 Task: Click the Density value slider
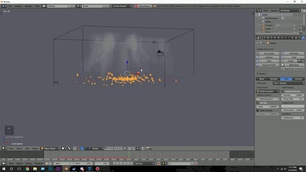[x=293, y=95]
